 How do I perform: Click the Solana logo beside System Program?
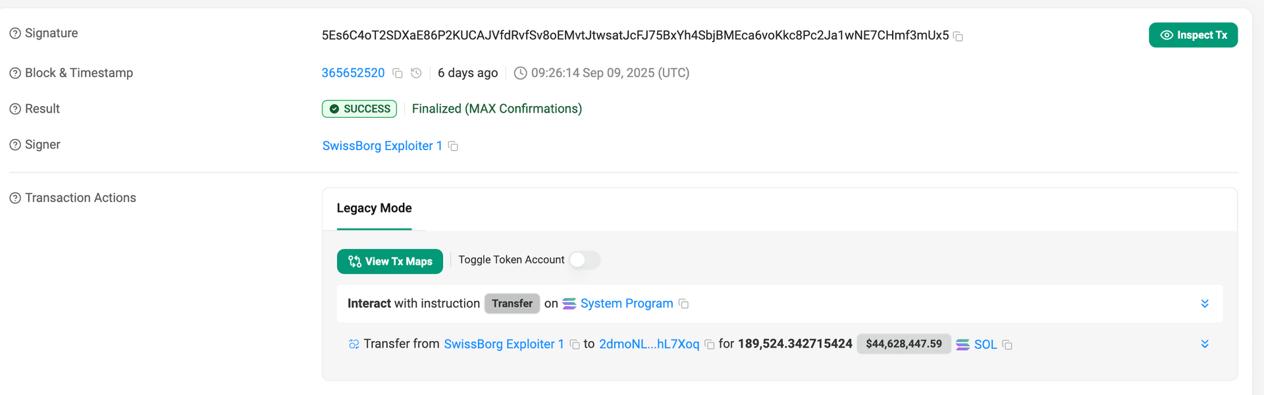(x=569, y=303)
